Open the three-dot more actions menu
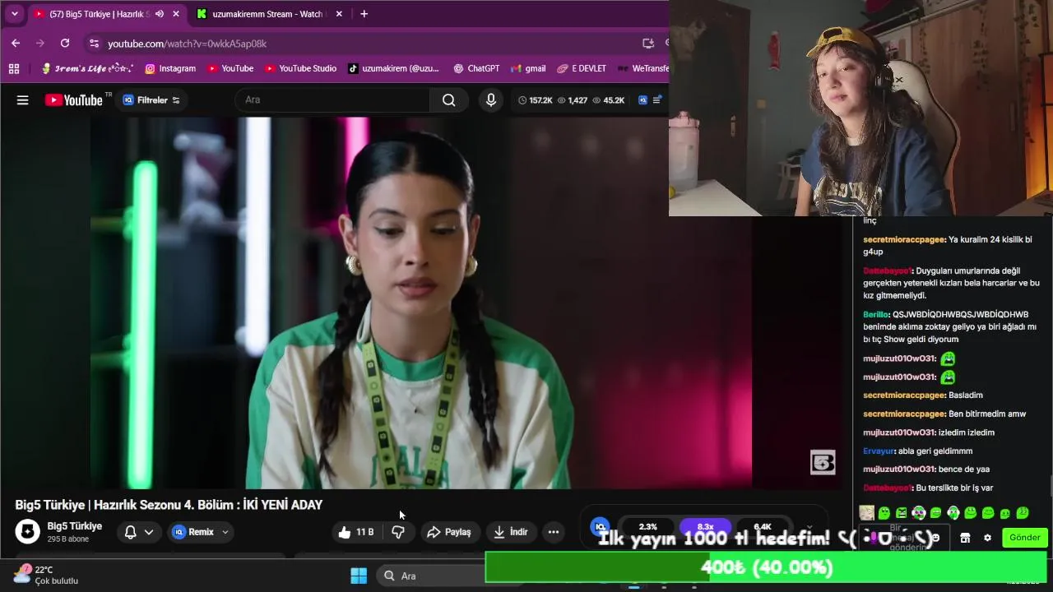1053x592 pixels. click(x=554, y=532)
